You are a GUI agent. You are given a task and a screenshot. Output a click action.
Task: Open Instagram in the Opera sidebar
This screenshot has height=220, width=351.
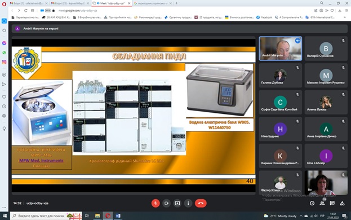tap(4, 62)
